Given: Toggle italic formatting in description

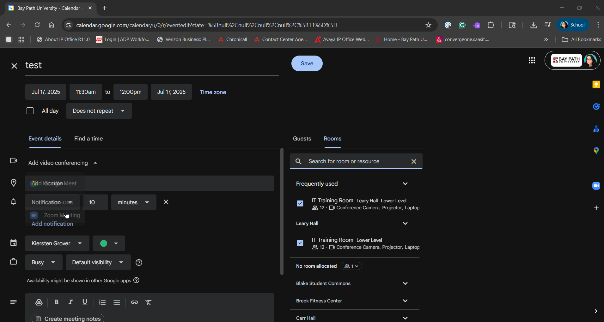Looking at the screenshot, I should coord(70,302).
